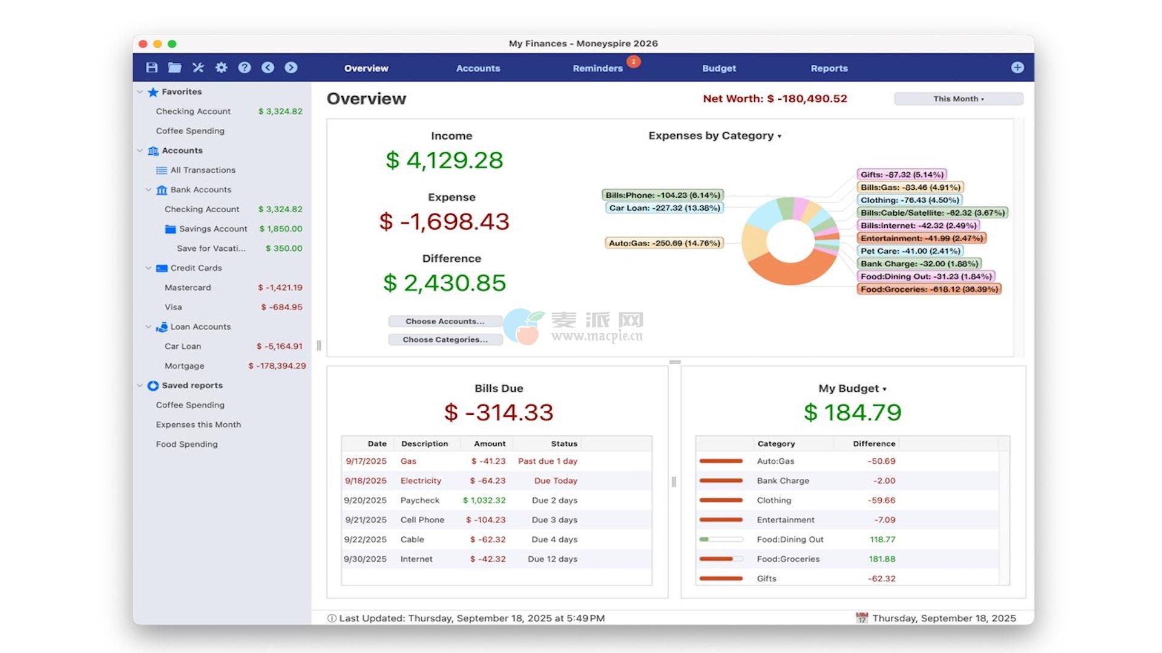Click the Choose Categories button
Screen dimensions: 1162x653
pyautogui.click(x=445, y=340)
